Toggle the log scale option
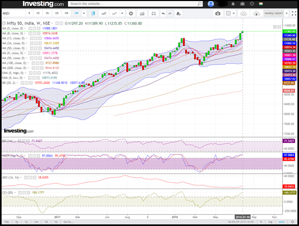 click(x=271, y=222)
